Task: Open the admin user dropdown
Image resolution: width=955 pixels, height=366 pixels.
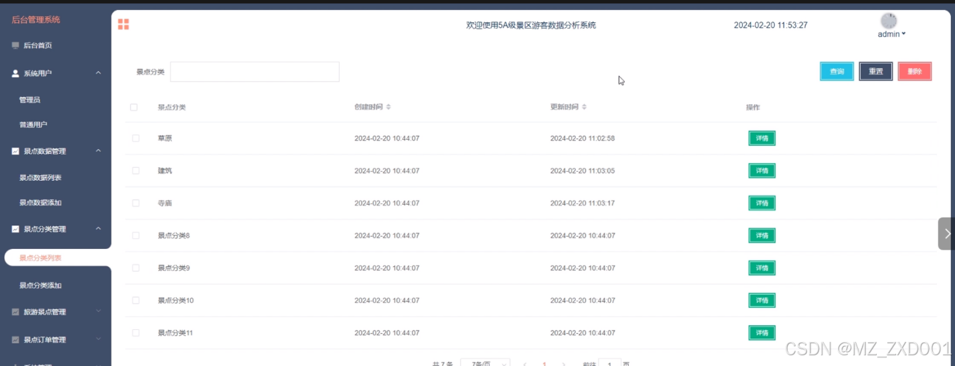Action: tap(891, 34)
